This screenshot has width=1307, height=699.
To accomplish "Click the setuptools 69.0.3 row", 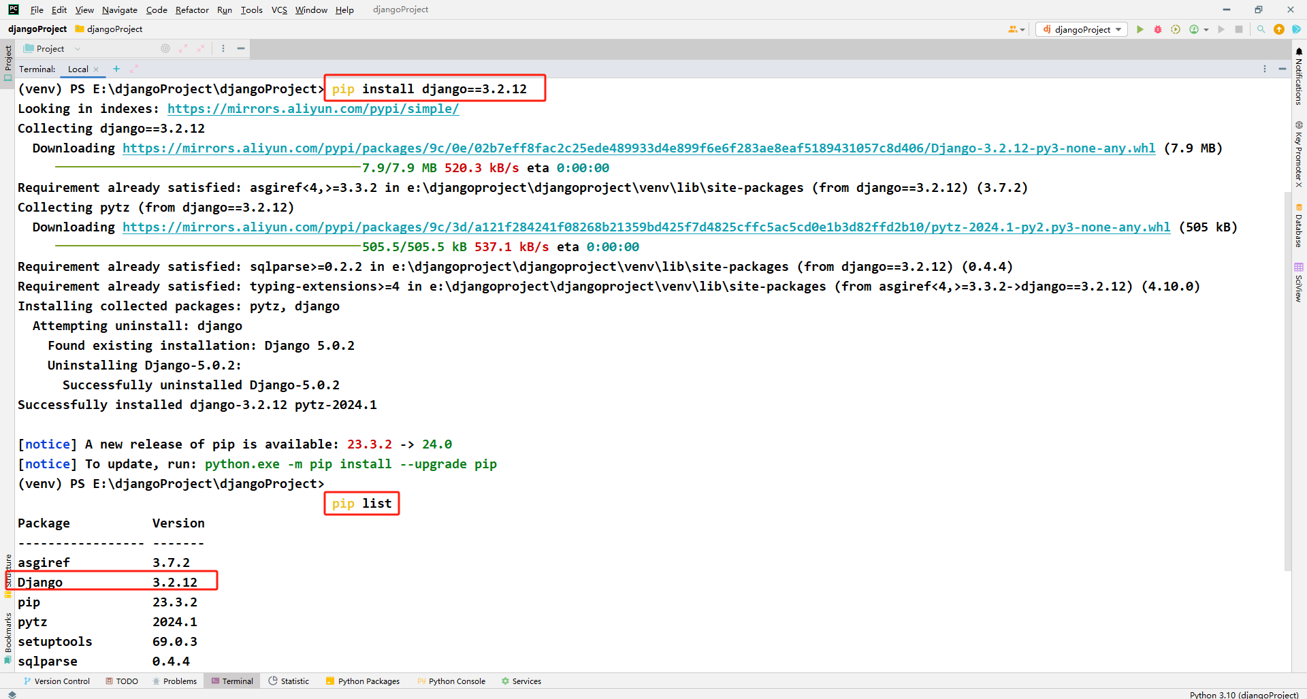I will pyautogui.click(x=108, y=642).
